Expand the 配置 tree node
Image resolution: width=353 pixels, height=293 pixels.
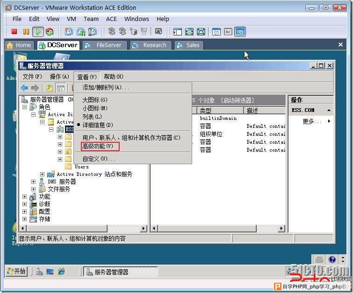coord(24,211)
